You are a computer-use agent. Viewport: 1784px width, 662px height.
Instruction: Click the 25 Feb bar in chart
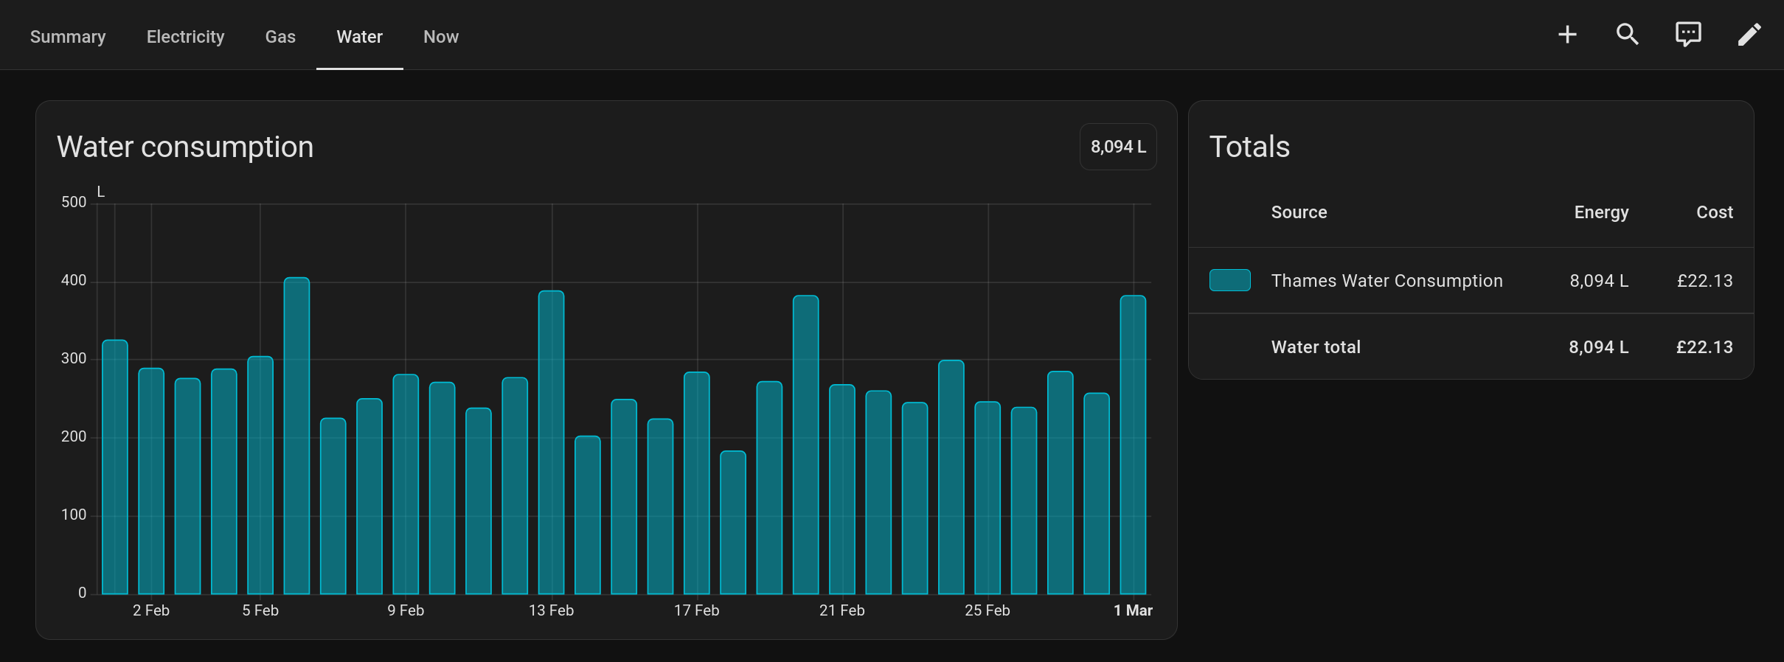988,498
